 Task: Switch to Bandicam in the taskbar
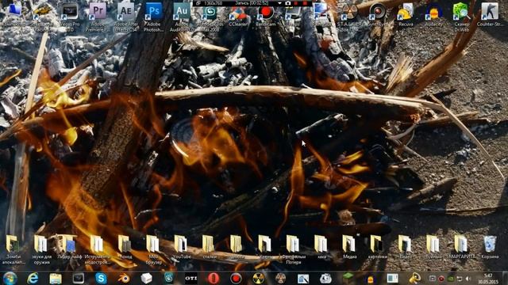[x=236, y=278]
